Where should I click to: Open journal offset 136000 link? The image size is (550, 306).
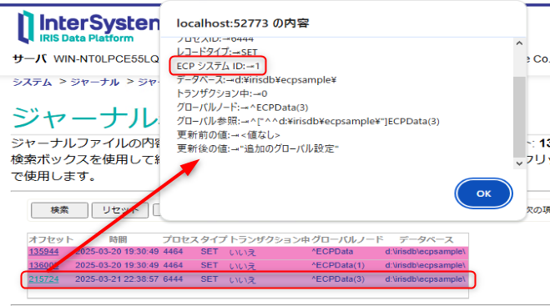coord(44,265)
